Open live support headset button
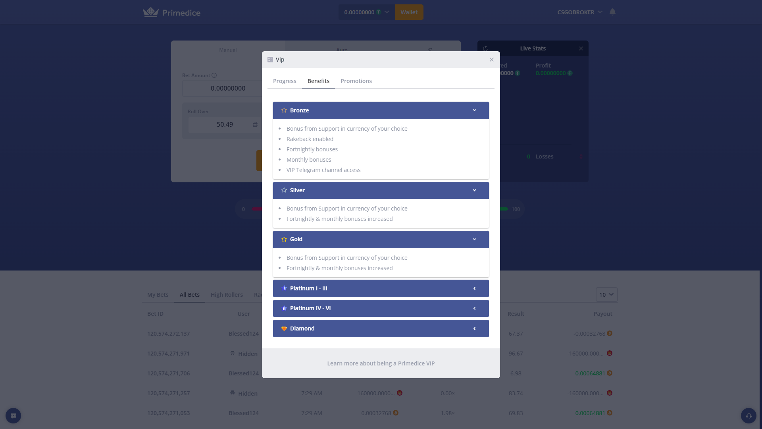The height and width of the screenshot is (429, 762). point(749,416)
